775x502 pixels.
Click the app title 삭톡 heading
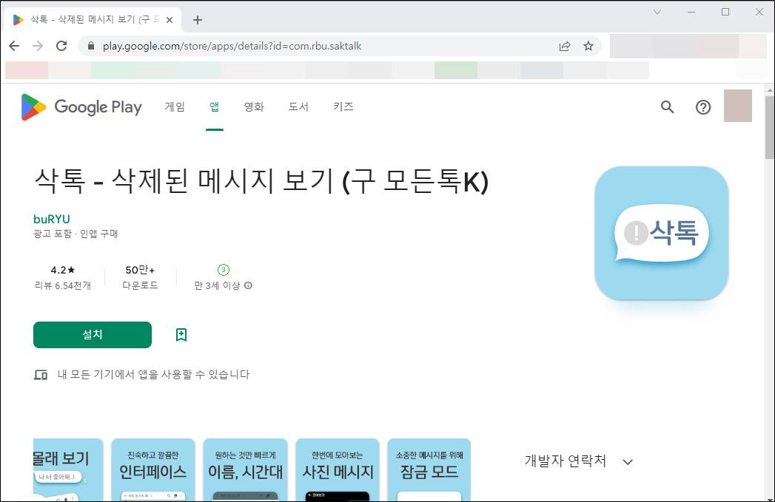[261, 180]
